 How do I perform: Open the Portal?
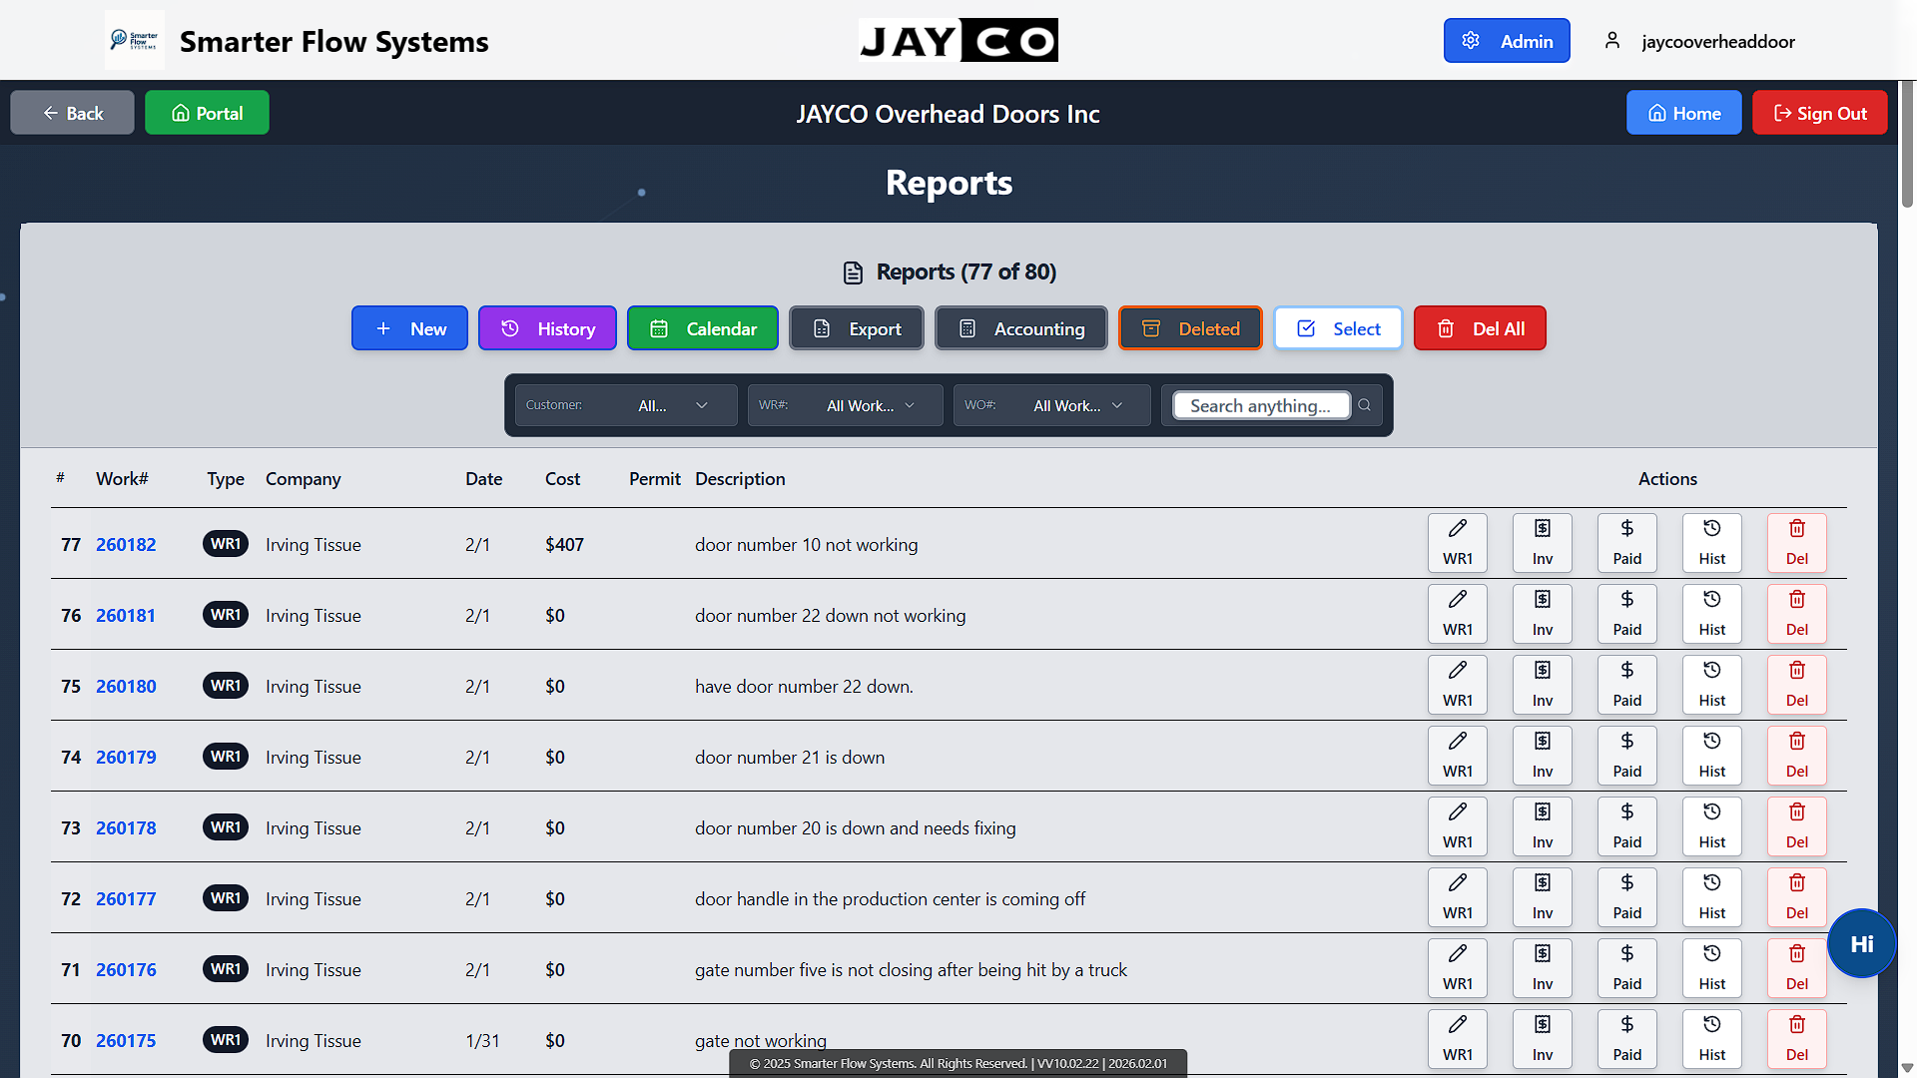(x=207, y=113)
